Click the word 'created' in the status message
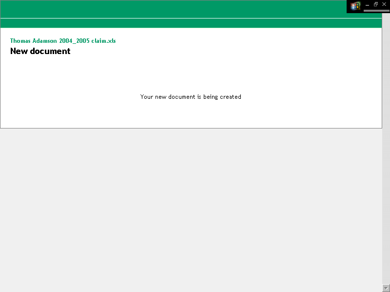Image resolution: width=390 pixels, height=292 pixels. click(231, 97)
